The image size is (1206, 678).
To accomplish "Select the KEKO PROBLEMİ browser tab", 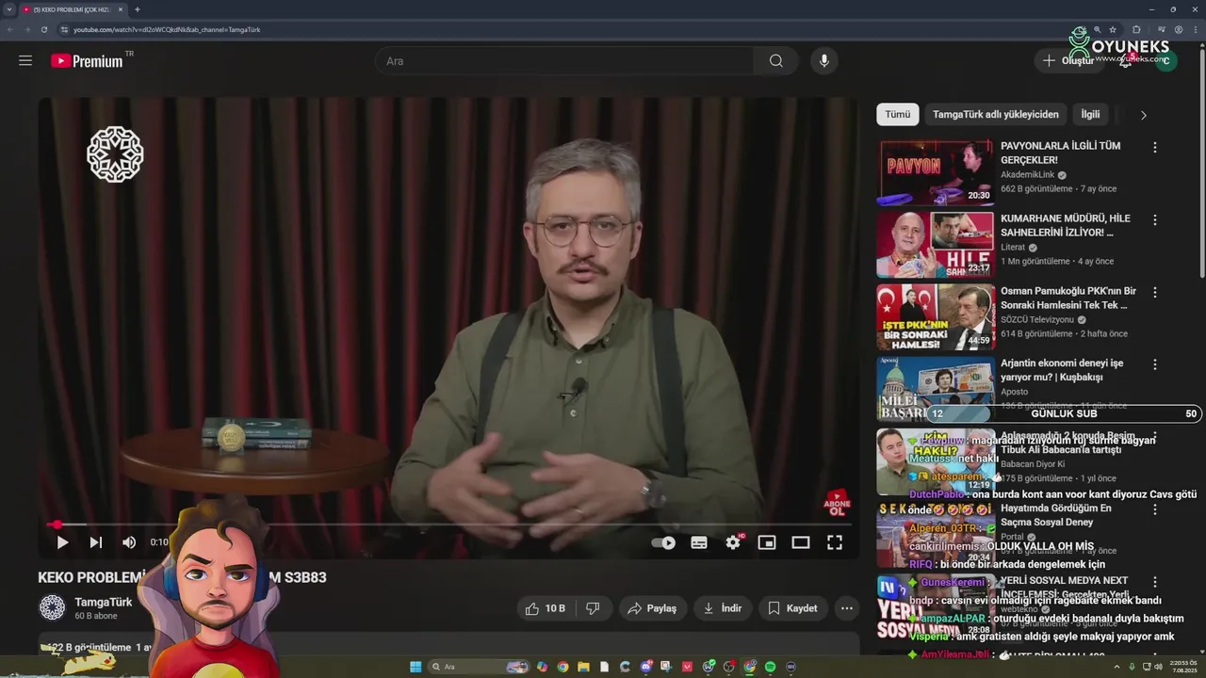I will [72, 9].
